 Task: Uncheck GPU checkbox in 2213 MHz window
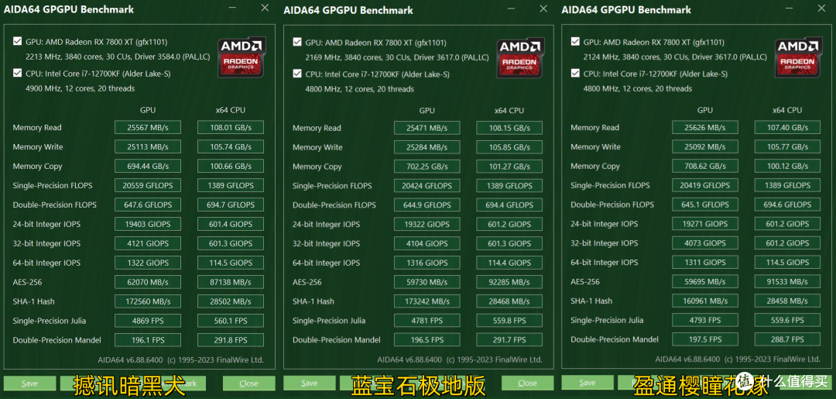pyautogui.click(x=18, y=41)
